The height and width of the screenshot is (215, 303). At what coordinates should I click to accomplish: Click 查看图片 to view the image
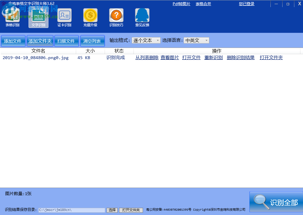click(170, 58)
